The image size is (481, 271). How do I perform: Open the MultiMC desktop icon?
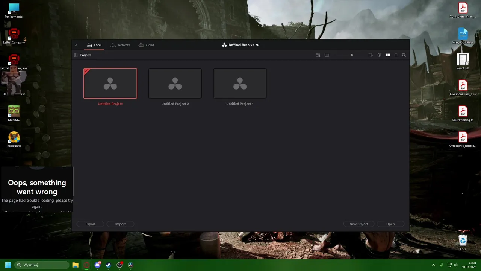[14, 113]
